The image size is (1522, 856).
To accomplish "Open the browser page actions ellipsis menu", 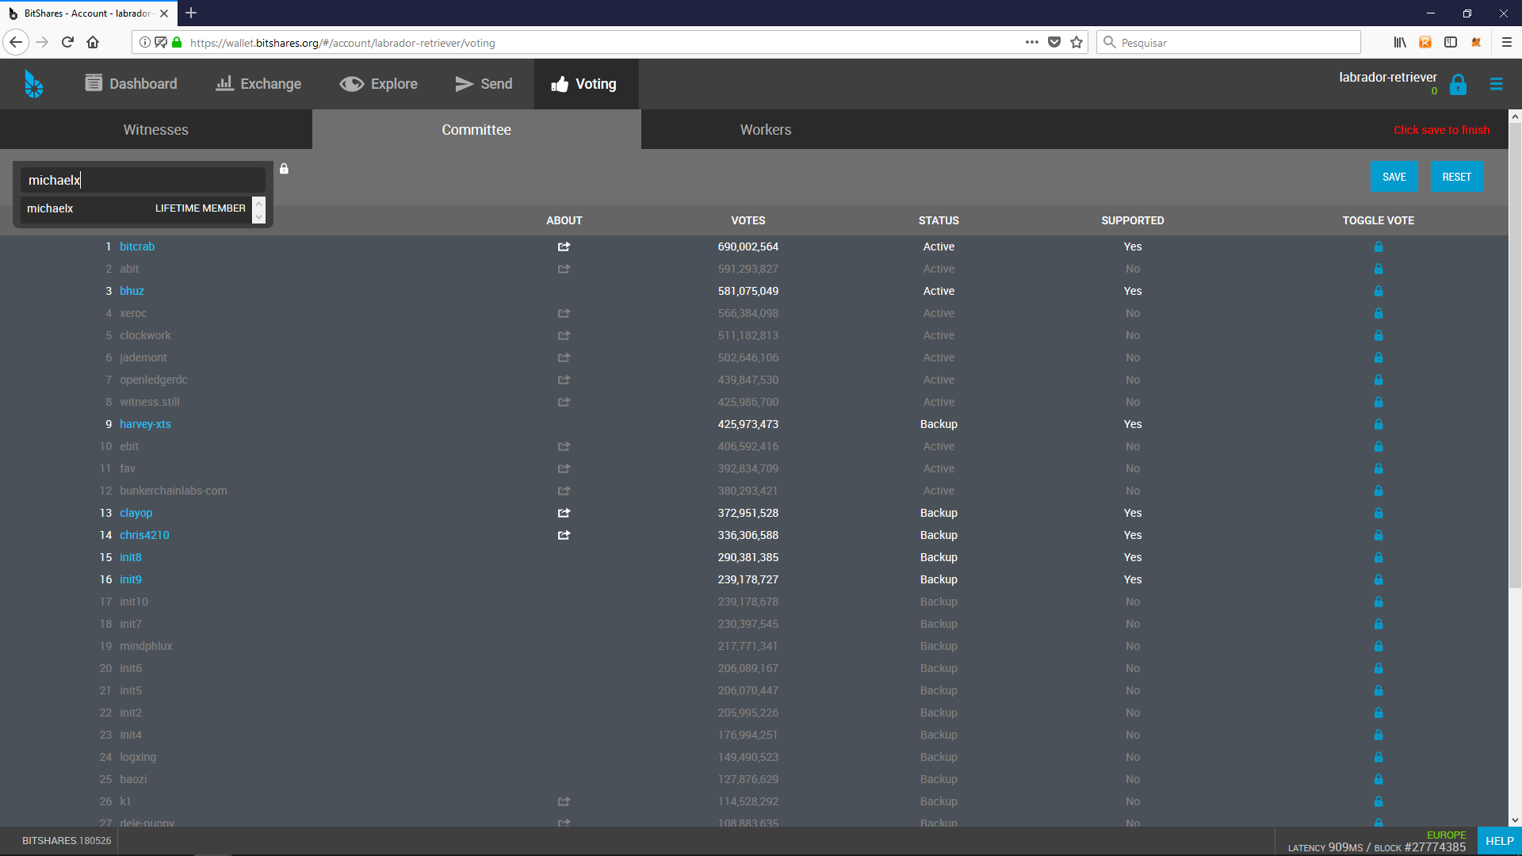I will coord(1031,43).
